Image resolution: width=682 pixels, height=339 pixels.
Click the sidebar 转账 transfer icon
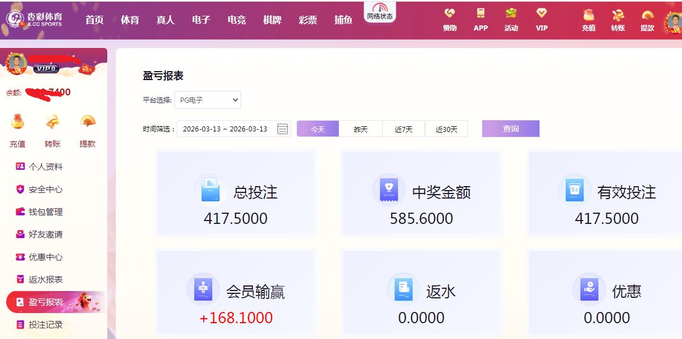53,121
